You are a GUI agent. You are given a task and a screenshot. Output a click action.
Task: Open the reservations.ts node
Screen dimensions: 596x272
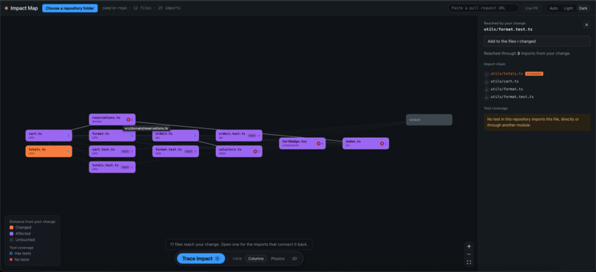coord(112,119)
